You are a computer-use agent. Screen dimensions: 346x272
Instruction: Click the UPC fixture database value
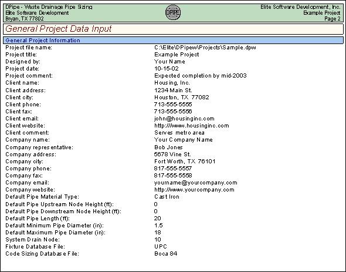161,247
